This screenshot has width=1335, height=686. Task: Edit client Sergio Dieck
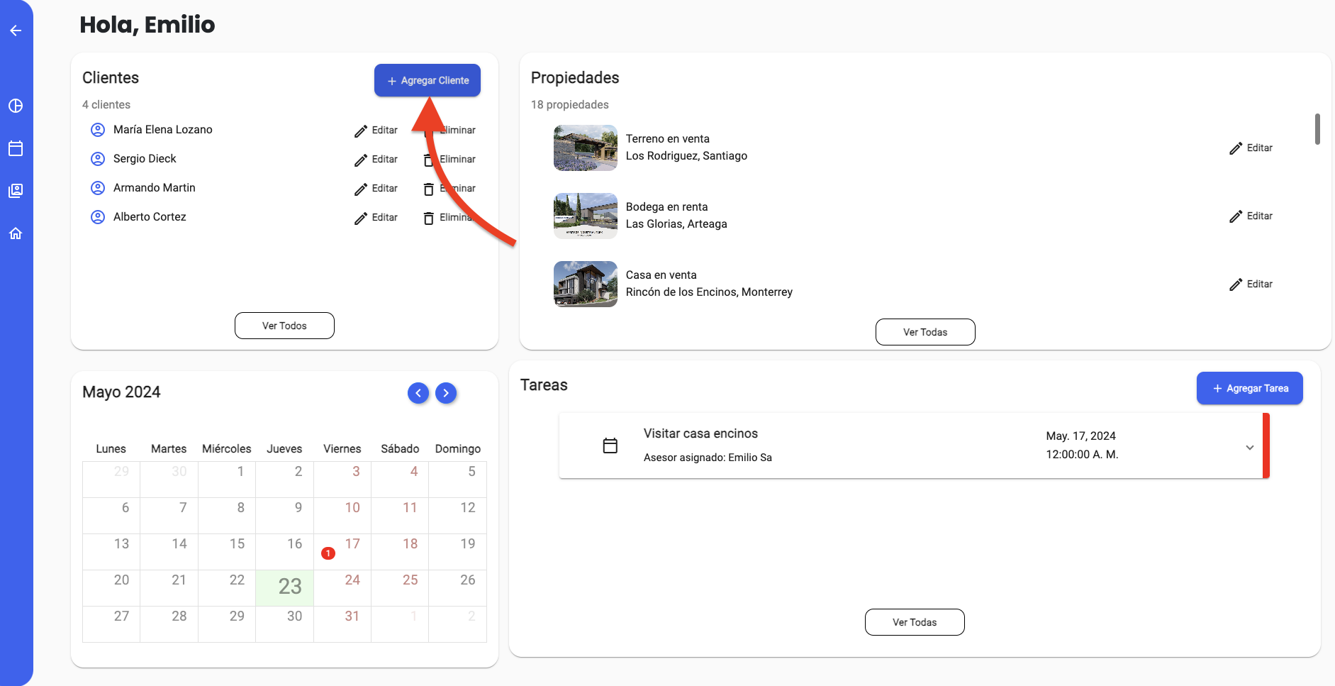tap(376, 160)
